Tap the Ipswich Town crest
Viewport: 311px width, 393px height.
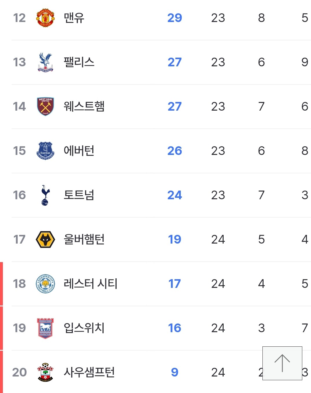tap(45, 328)
